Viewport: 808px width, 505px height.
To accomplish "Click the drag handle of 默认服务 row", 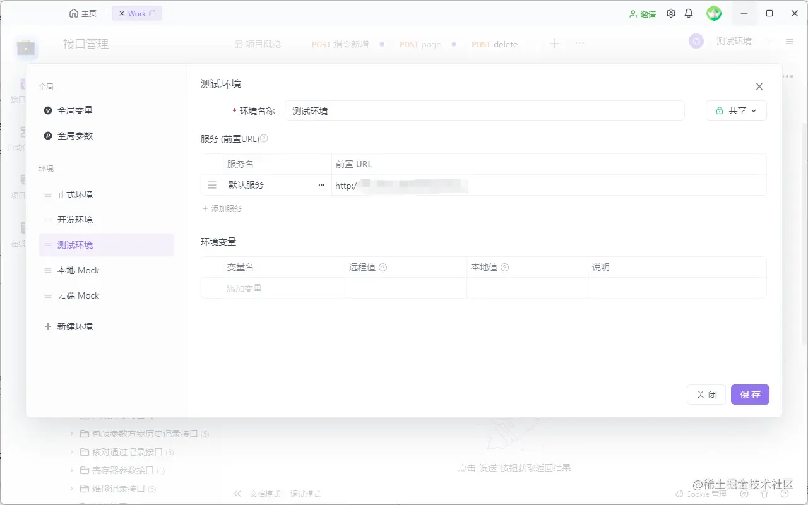I will 212,185.
